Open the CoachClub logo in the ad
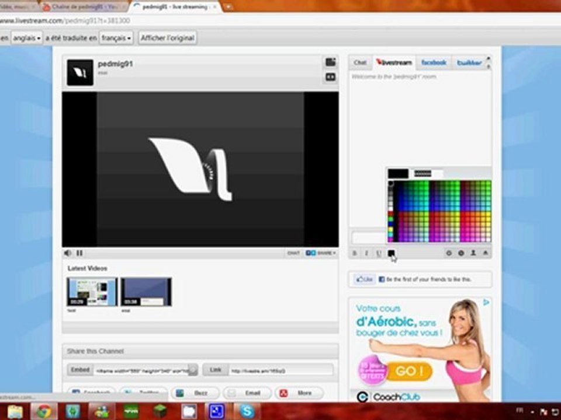Image resolution: width=561 pixels, height=420 pixels. coord(389,397)
